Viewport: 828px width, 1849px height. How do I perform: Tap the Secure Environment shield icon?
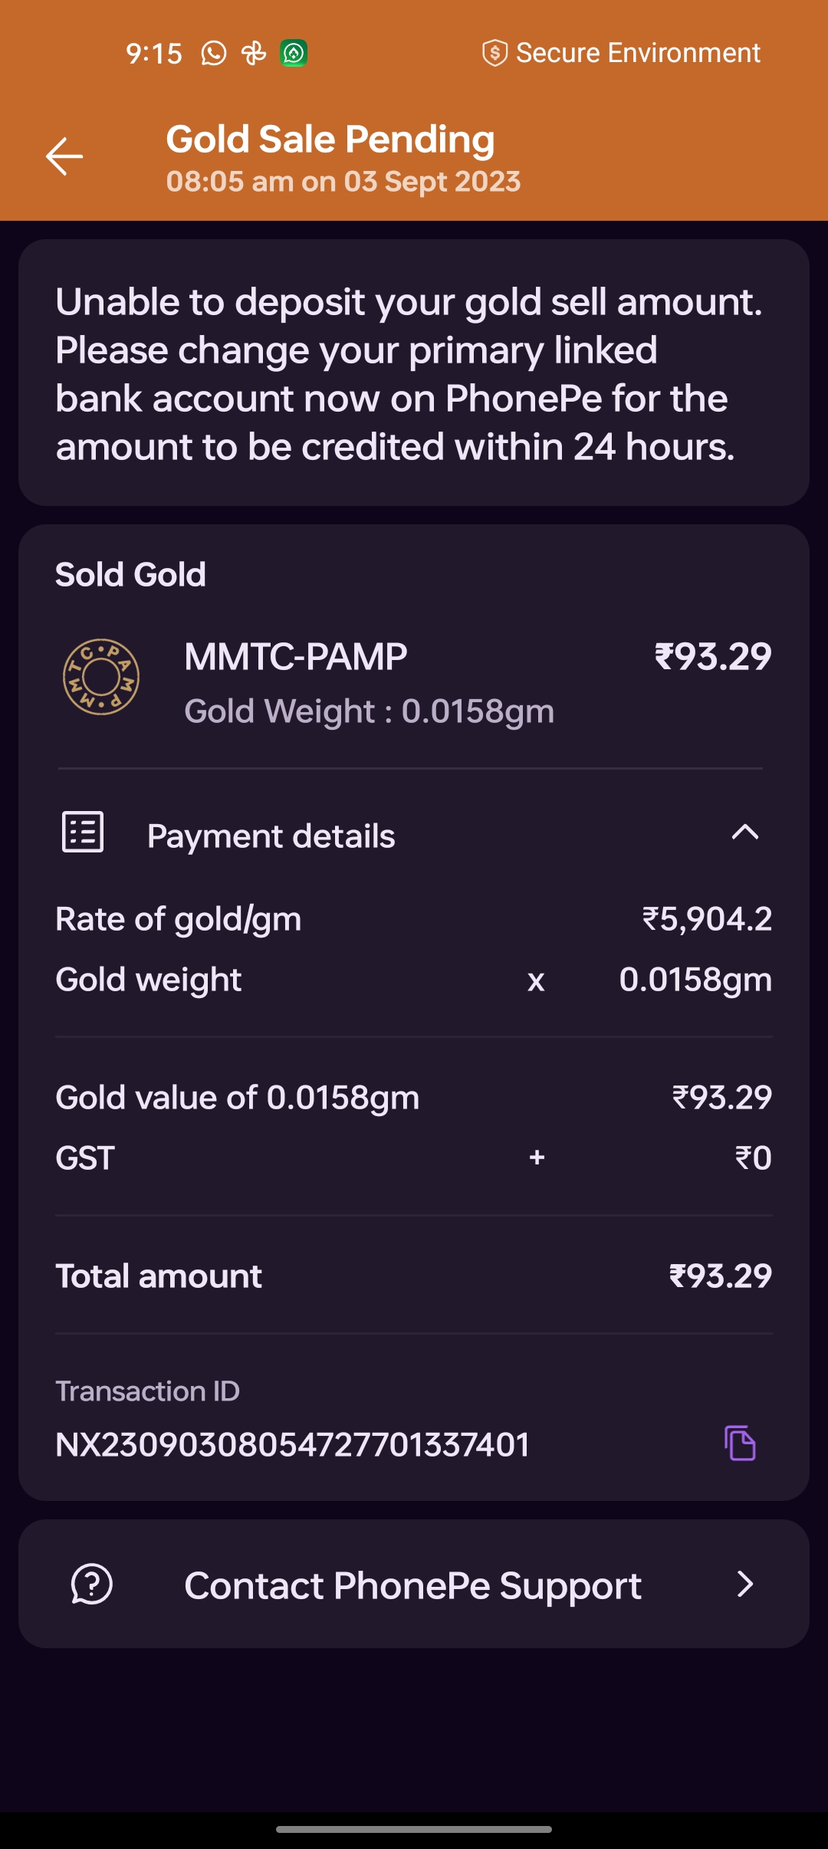tap(495, 54)
